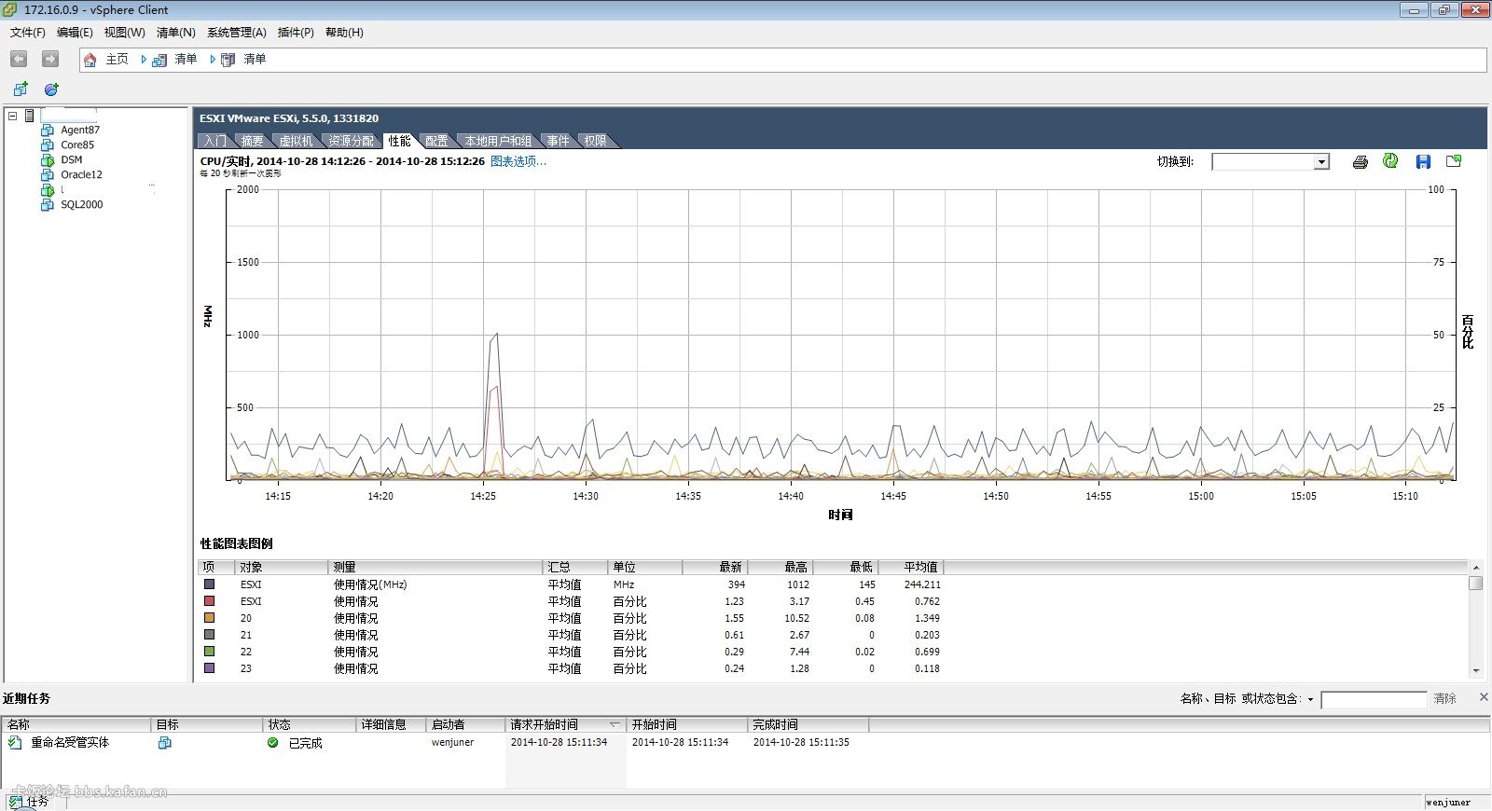Click the wenjuner user status bar entry
This screenshot has height=811, width=1492.
coord(1448,802)
